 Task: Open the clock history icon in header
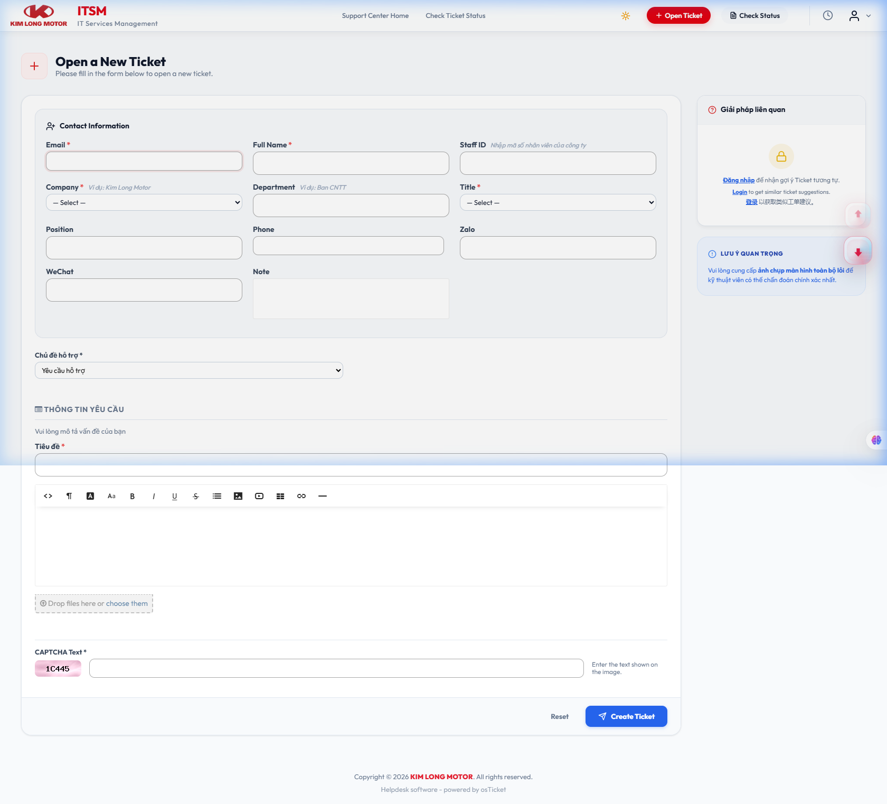[x=828, y=16]
